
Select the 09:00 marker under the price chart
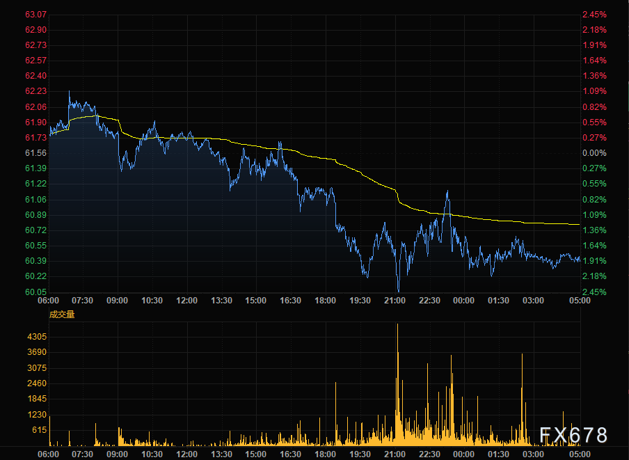coord(117,300)
